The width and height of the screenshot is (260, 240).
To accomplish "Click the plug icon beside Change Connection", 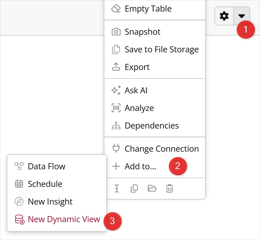I will pos(116,148).
